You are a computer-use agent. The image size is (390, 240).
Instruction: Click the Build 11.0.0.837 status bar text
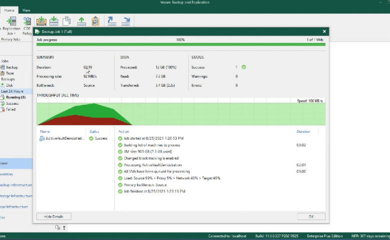pyautogui.click(x=276, y=236)
